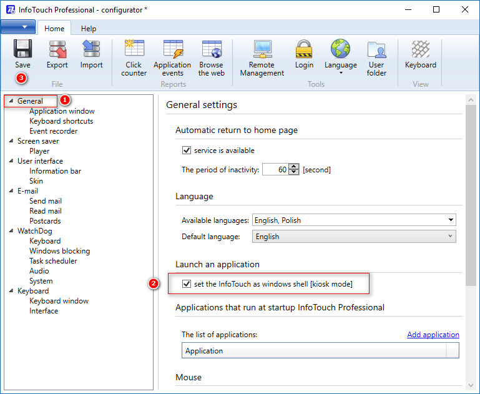The height and width of the screenshot is (394, 480).
Task: Select the Skin tree item
Action: pos(36,181)
